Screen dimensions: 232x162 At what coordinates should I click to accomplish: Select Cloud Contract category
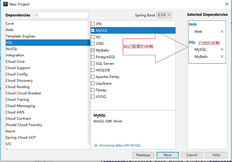pyautogui.click(x=46, y=119)
